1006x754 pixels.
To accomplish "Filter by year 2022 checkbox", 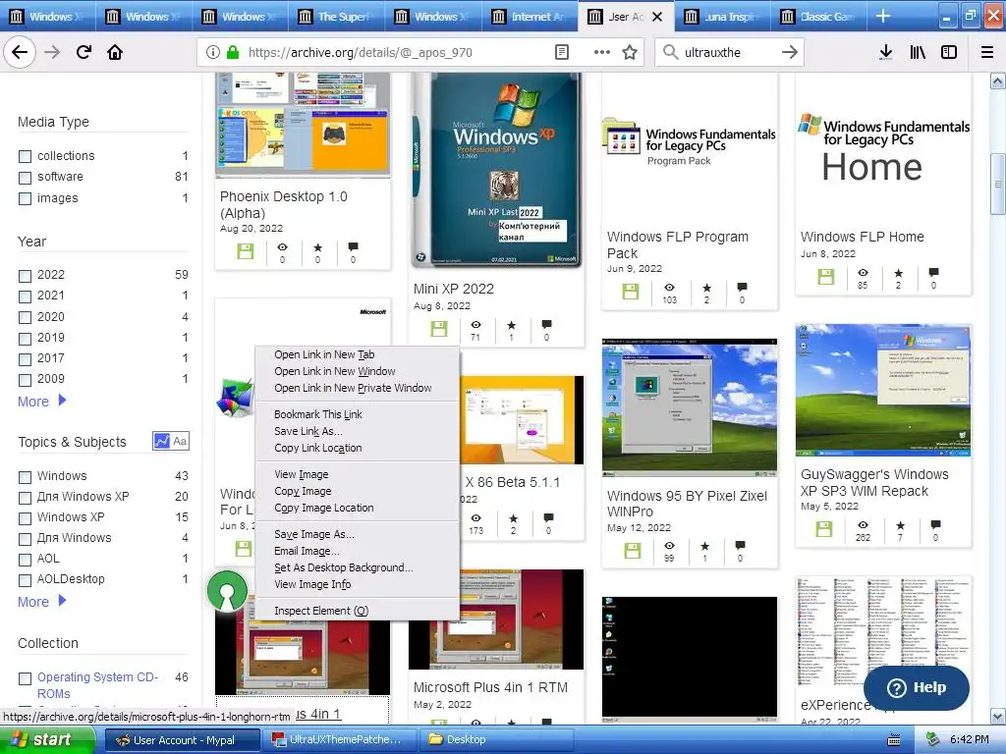I will (25, 276).
